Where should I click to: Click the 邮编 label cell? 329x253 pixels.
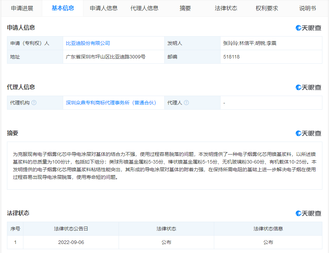pos(192,57)
